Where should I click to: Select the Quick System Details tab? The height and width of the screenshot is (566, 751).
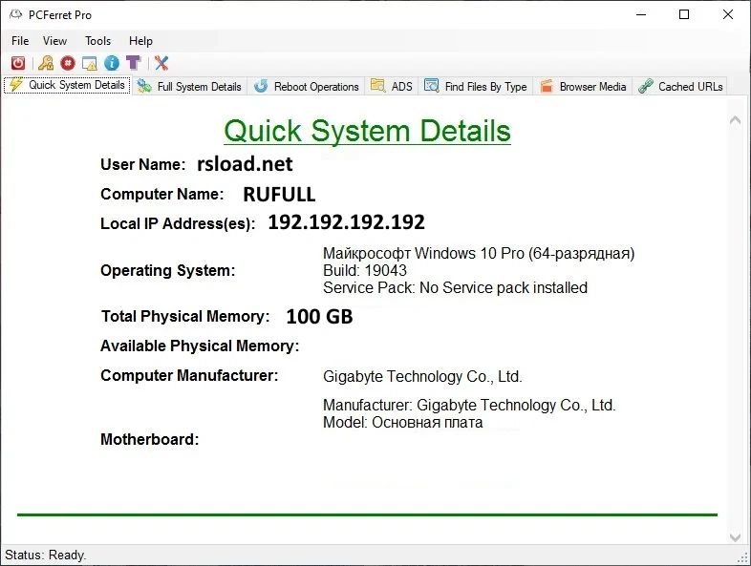pos(67,85)
